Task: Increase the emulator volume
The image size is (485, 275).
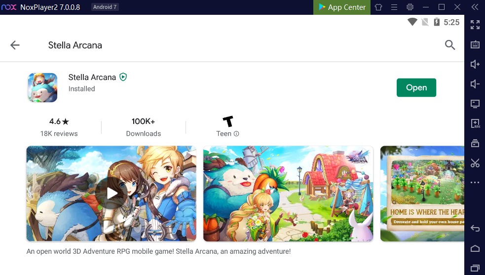Action: 475,64
